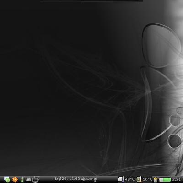This screenshot has height=183, width=183.
Task: Click the small white keyboard icon
Action: point(28,180)
